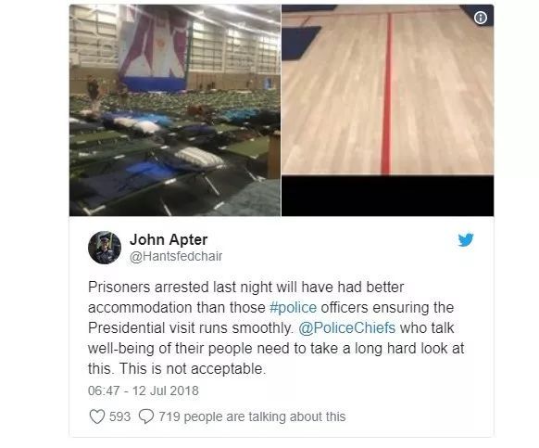The width and height of the screenshot is (539, 448).
Task: Click the heart like icon
Action: click(x=97, y=416)
